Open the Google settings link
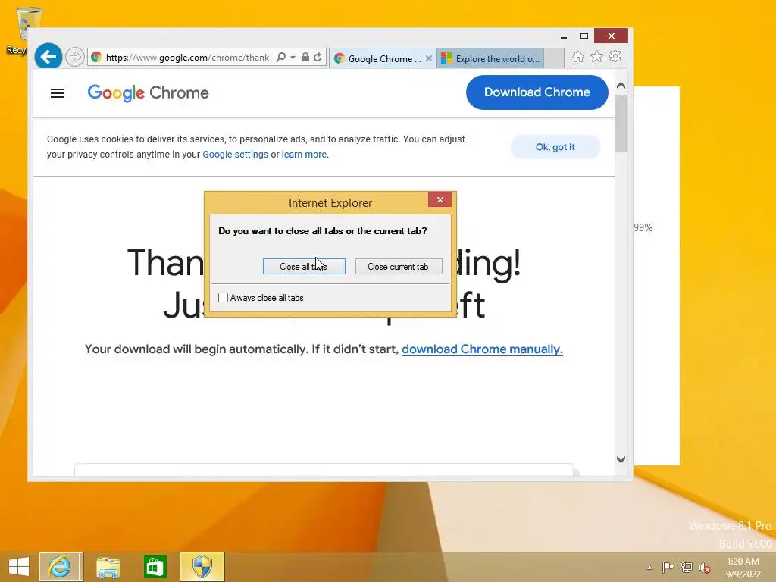Screen dimensions: 776x582 point(235,155)
